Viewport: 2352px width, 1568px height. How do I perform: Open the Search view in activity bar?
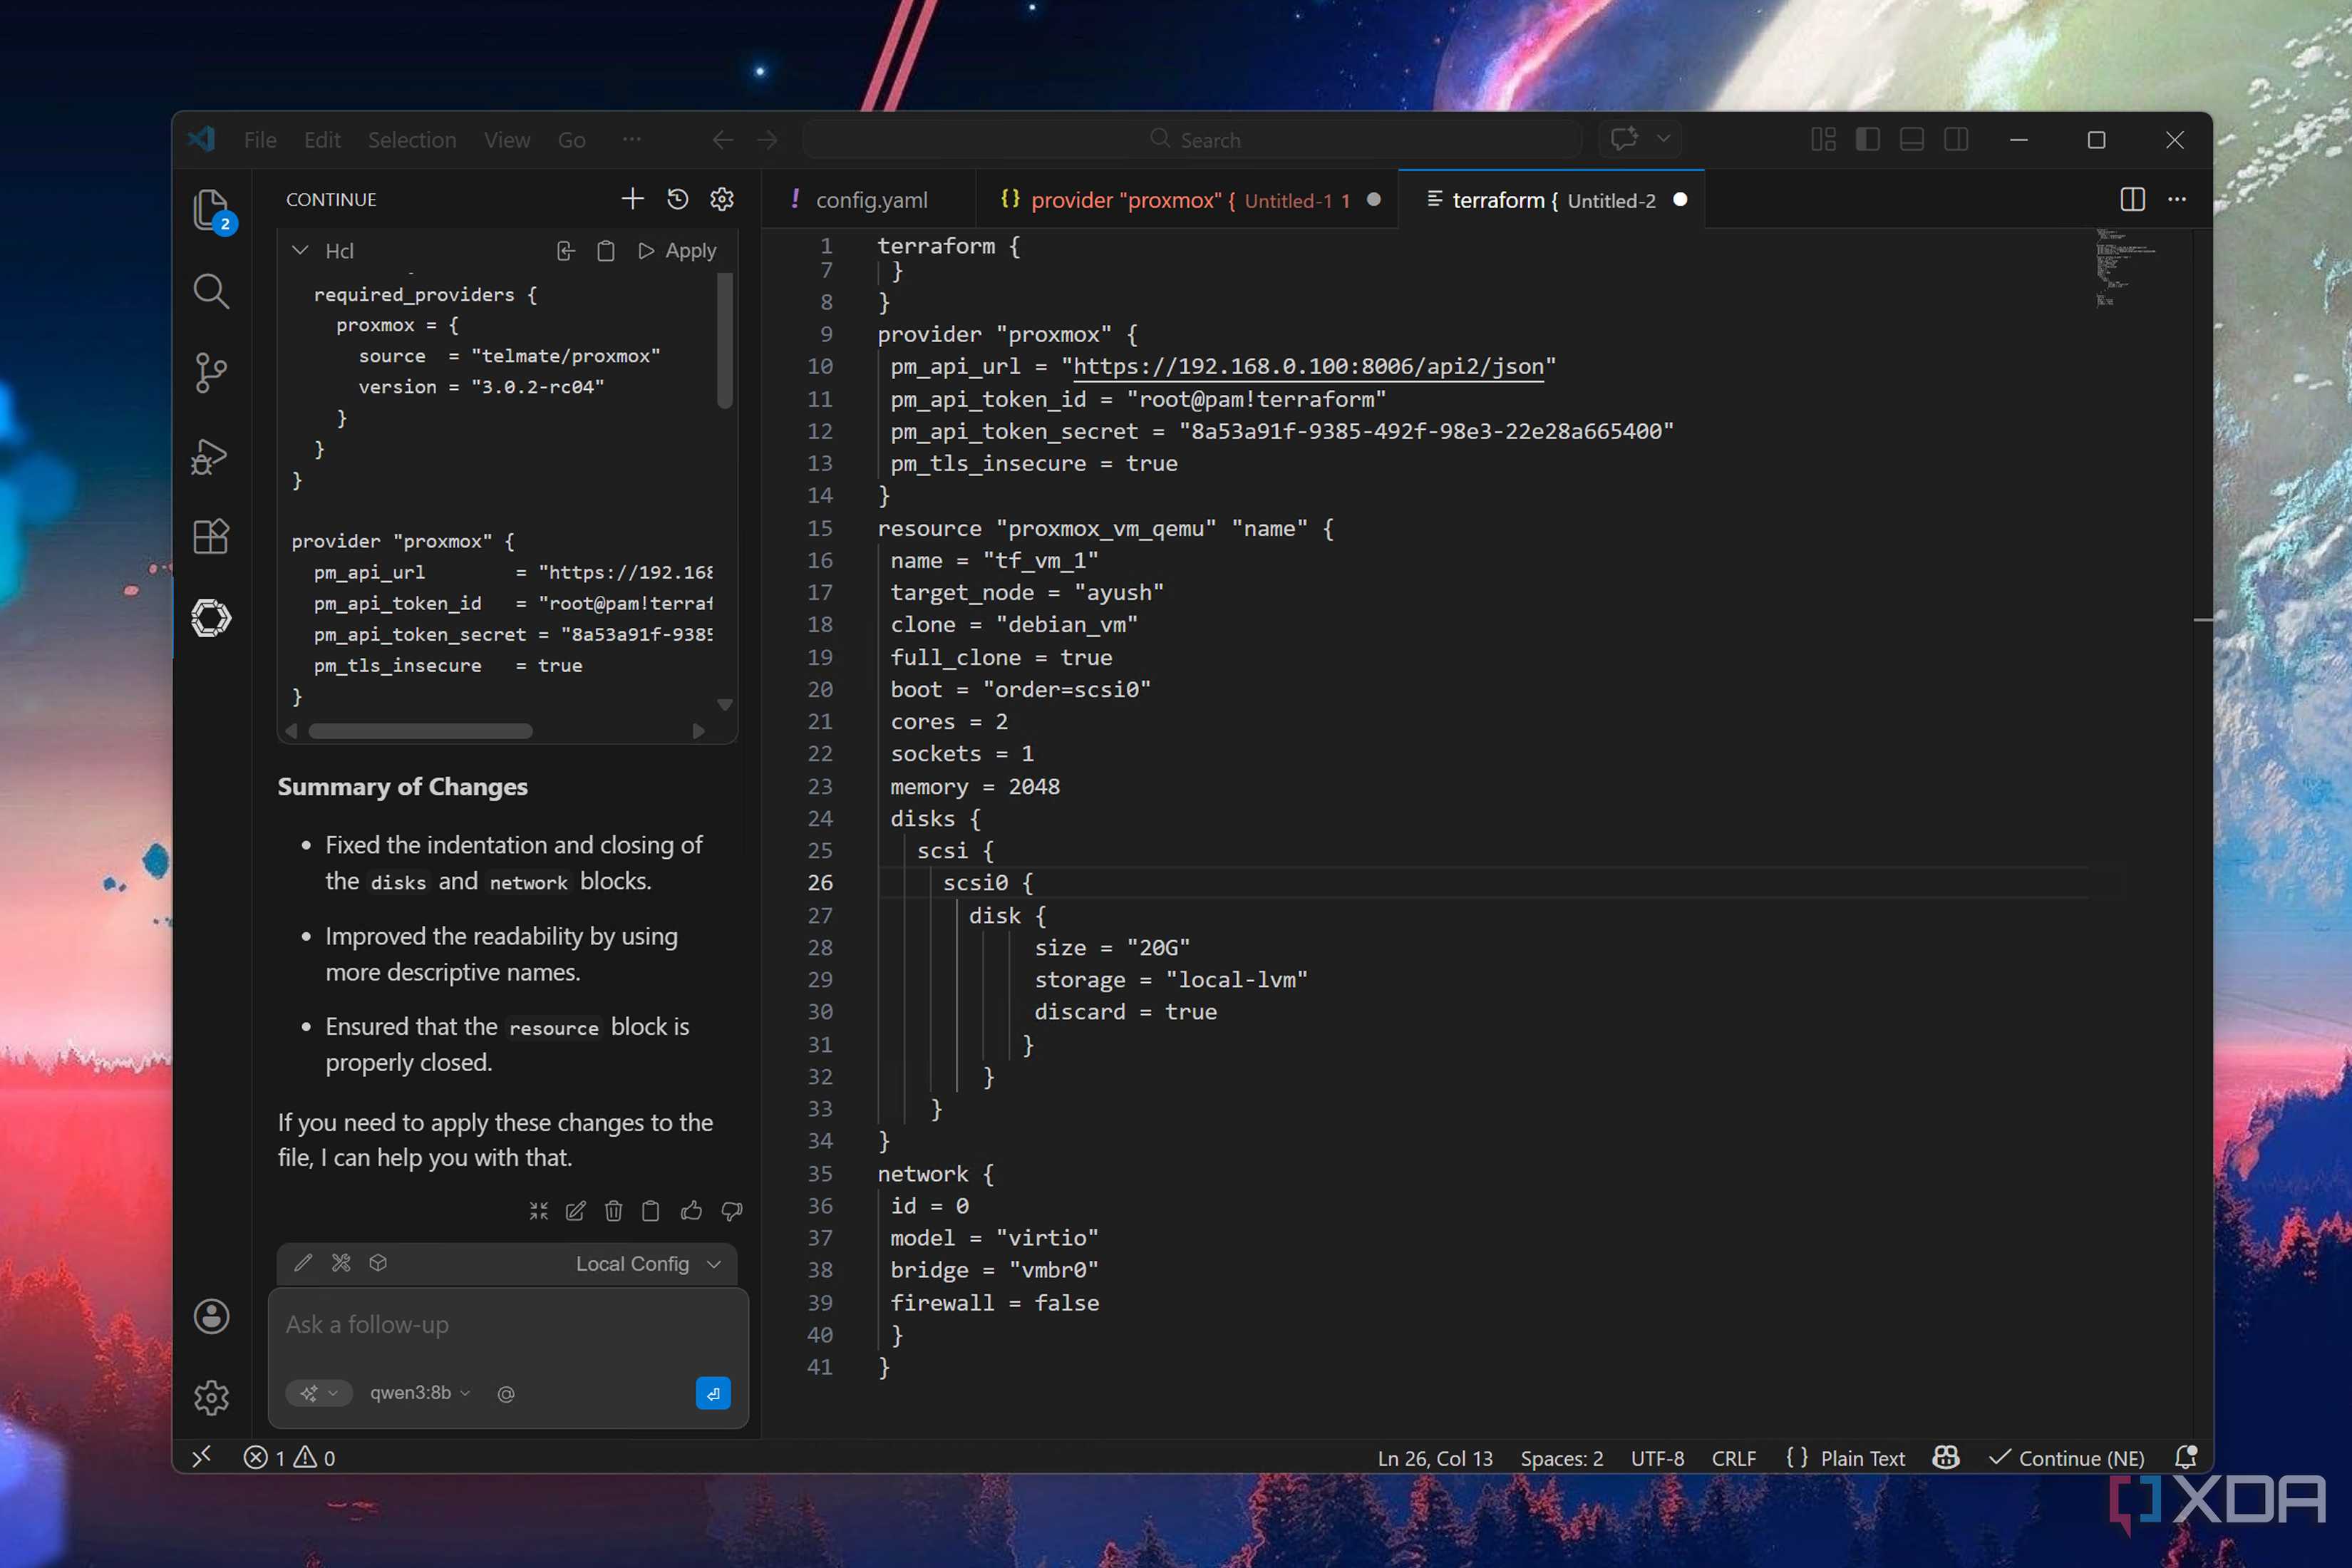click(211, 291)
